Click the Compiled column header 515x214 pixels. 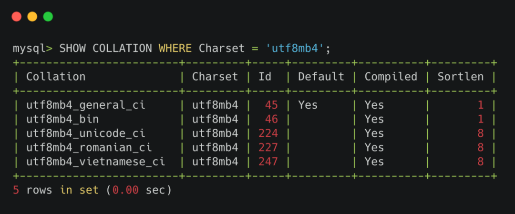point(391,77)
